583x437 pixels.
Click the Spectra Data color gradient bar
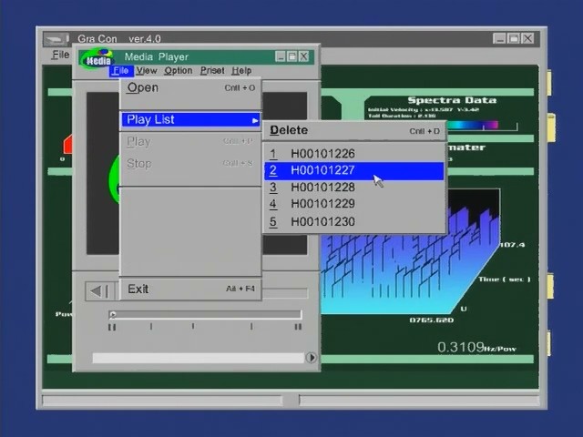click(x=473, y=125)
